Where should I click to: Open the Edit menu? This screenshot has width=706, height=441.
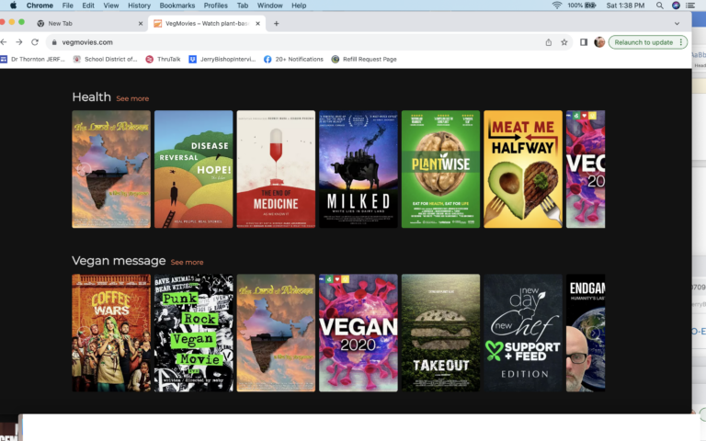[x=88, y=6]
